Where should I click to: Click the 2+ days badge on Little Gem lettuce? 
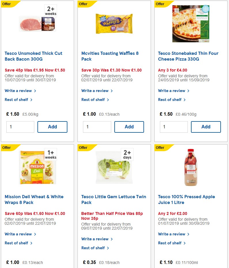tap(127, 155)
